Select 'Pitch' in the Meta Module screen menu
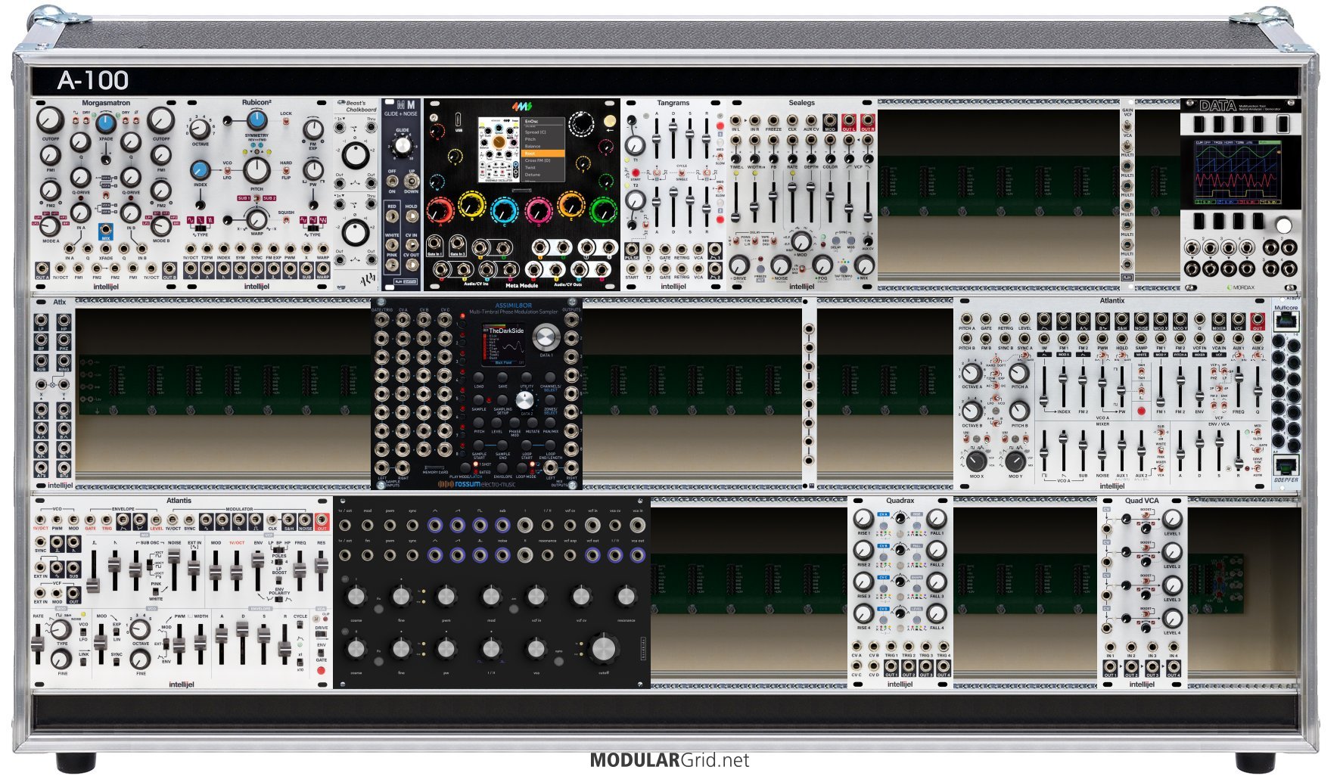The image size is (1340, 776). [530, 139]
